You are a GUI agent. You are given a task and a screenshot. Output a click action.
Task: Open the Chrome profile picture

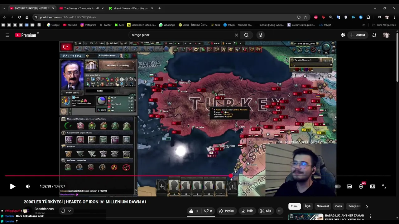coord(387,17)
